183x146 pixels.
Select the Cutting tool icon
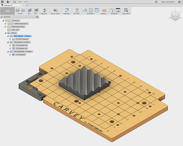[x=77, y=10]
